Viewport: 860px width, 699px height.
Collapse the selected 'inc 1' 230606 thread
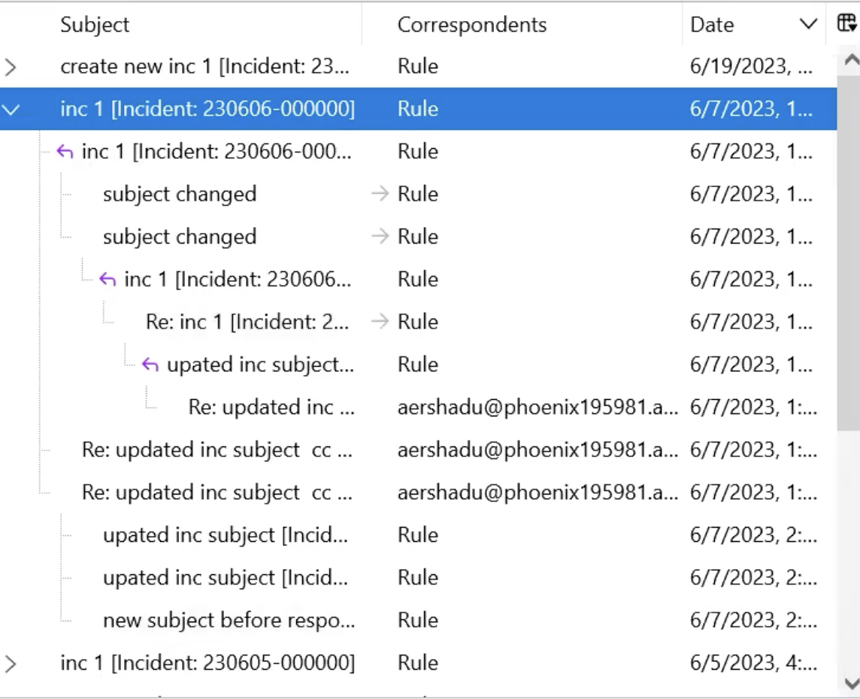coord(11,109)
